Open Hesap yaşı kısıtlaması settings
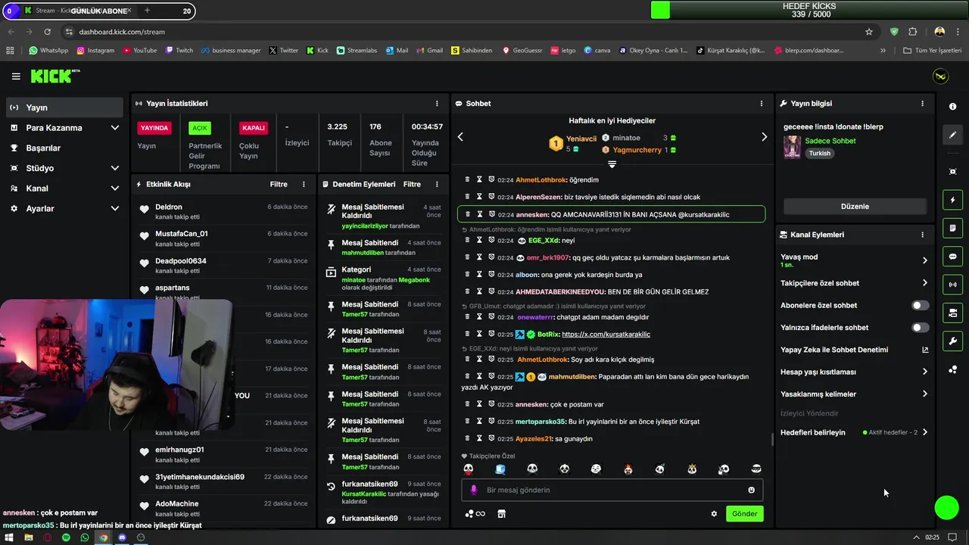The height and width of the screenshot is (545, 969). 855,372
